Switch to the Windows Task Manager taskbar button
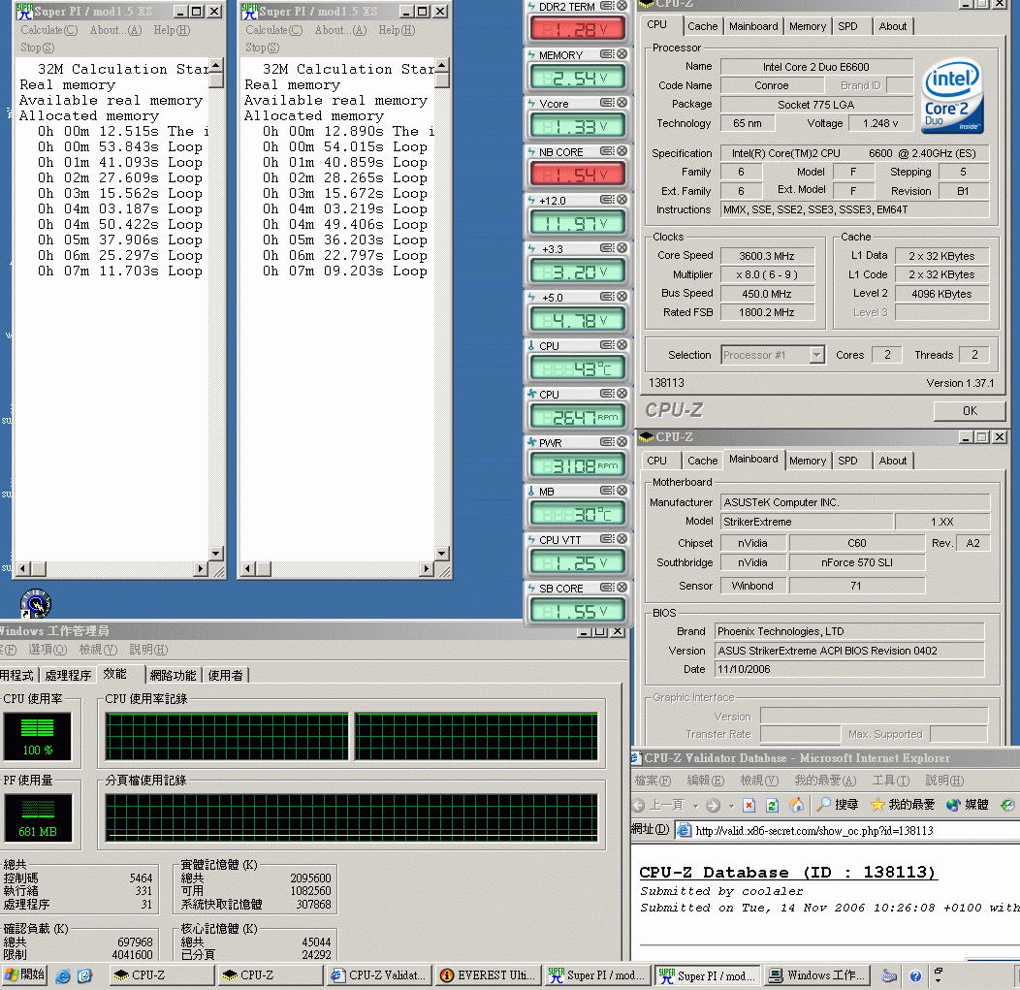Screen dimensions: 1020x990 point(817,975)
